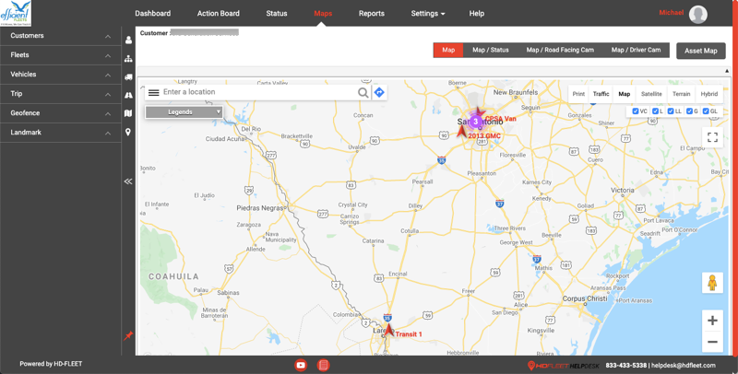Switch to Terrain map type

pyautogui.click(x=681, y=94)
